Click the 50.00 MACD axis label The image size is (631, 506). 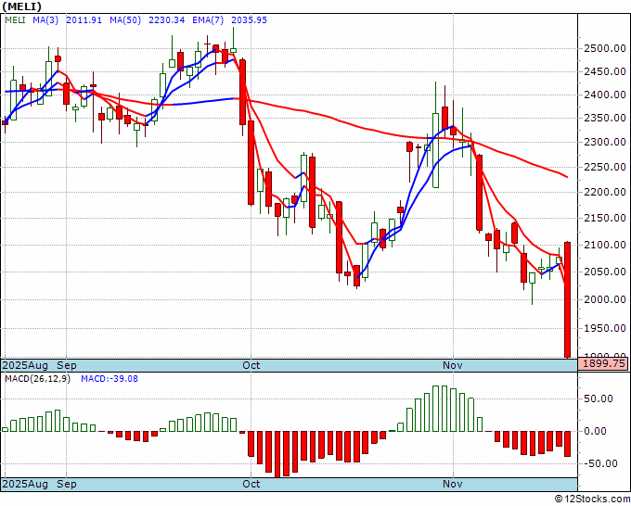coord(598,398)
